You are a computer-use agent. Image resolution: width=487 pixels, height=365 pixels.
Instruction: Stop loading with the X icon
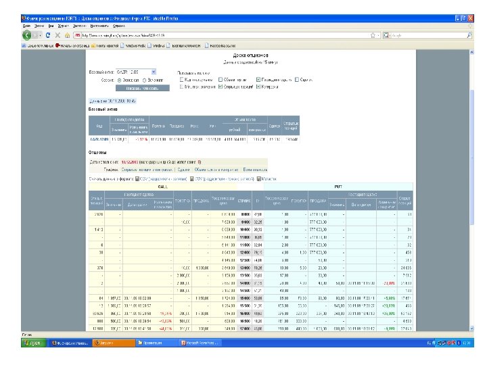coord(57,35)
